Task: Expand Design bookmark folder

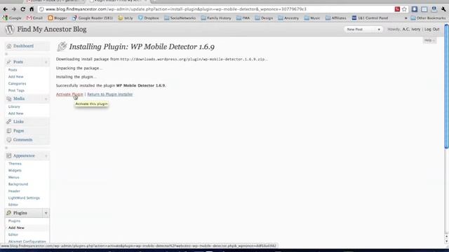Action: [x=264, y=18]
